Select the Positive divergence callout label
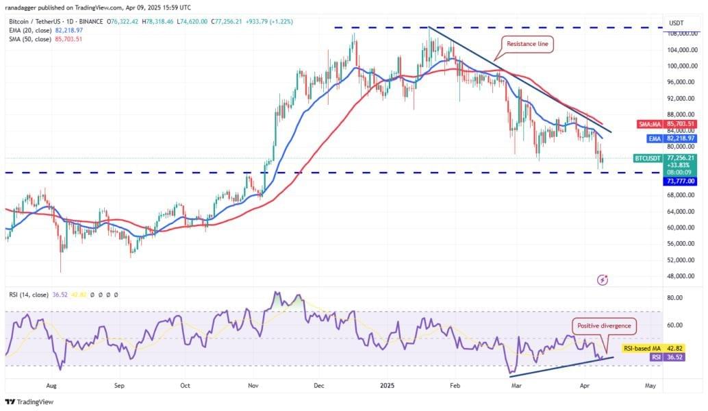Screen dimensions: 708x411 604,326
